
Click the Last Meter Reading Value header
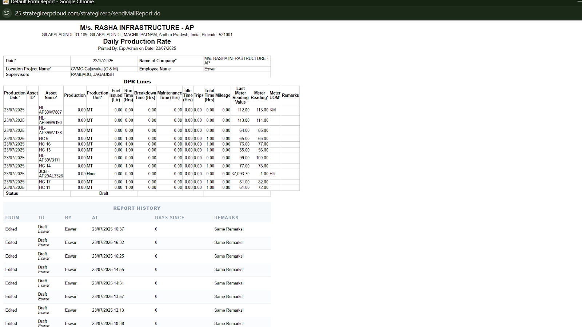click(x=240, y=95)
